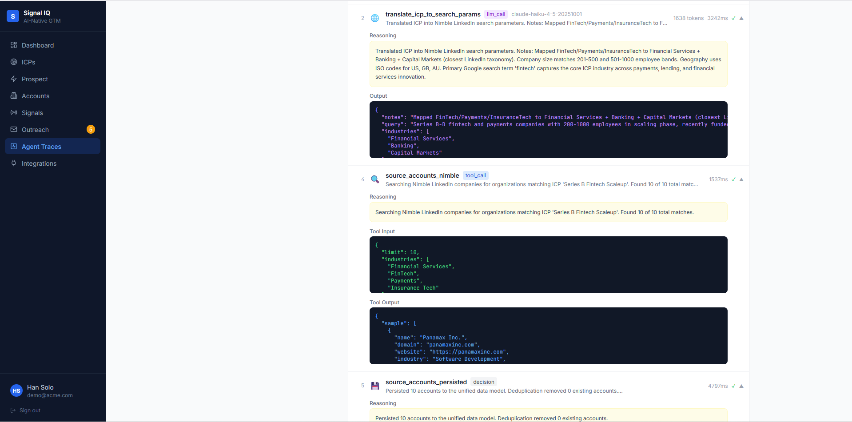Click the Tool Input code block
Screen dimensions: 852x422
[548, 265]
